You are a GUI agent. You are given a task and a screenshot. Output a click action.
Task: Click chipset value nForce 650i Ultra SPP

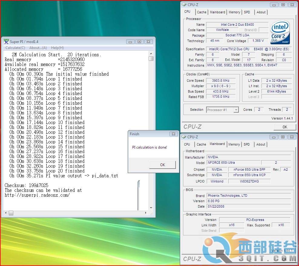(x=249, y=169)
